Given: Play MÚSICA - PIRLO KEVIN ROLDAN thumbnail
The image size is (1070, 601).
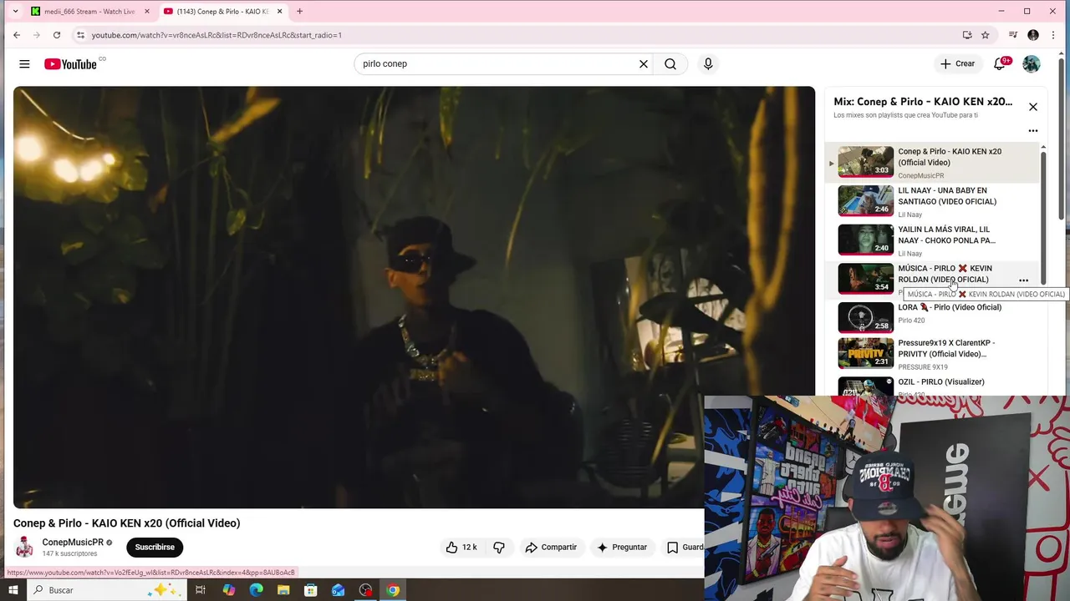Looking at the screenshot, I should click(865, 279).
